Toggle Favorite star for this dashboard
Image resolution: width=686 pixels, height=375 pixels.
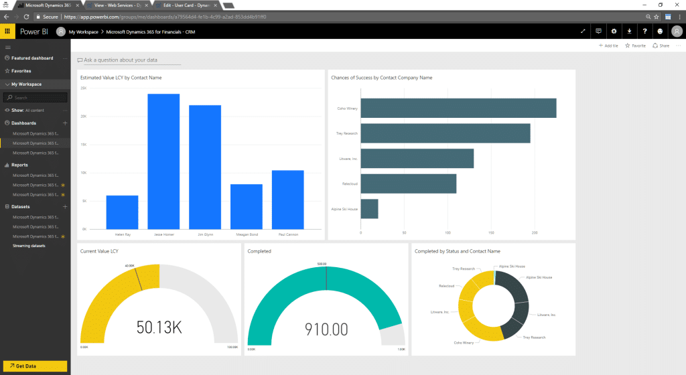tap(635, 46)
